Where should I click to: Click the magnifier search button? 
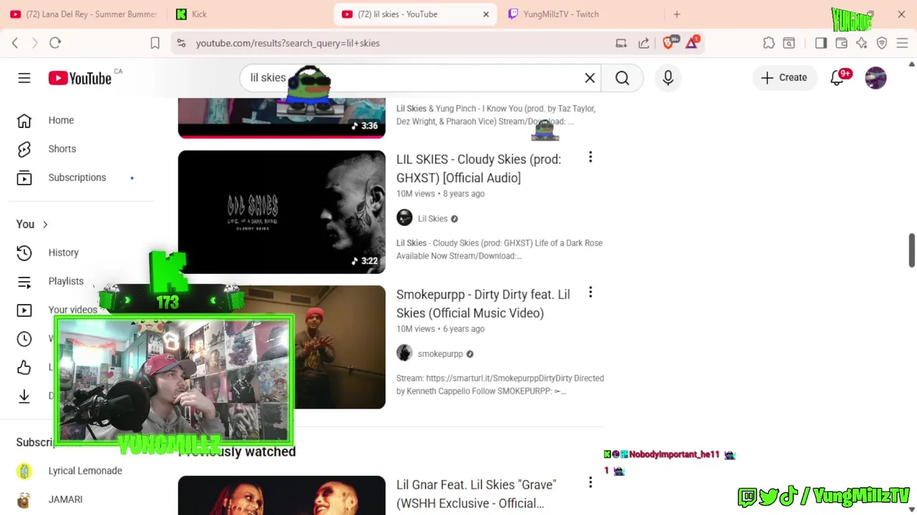(x=622, y=78)
